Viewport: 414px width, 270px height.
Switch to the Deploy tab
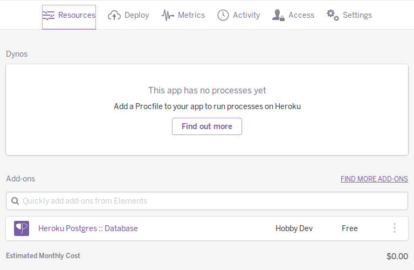tap(136, 15)
